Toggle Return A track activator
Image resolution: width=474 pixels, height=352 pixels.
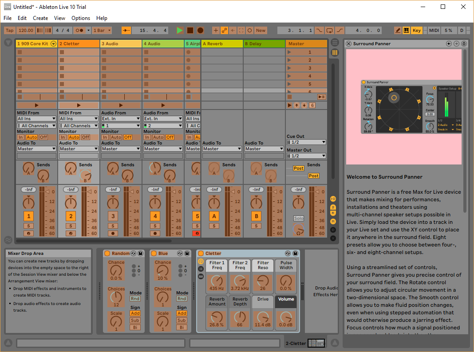click(x=214, y=216)
